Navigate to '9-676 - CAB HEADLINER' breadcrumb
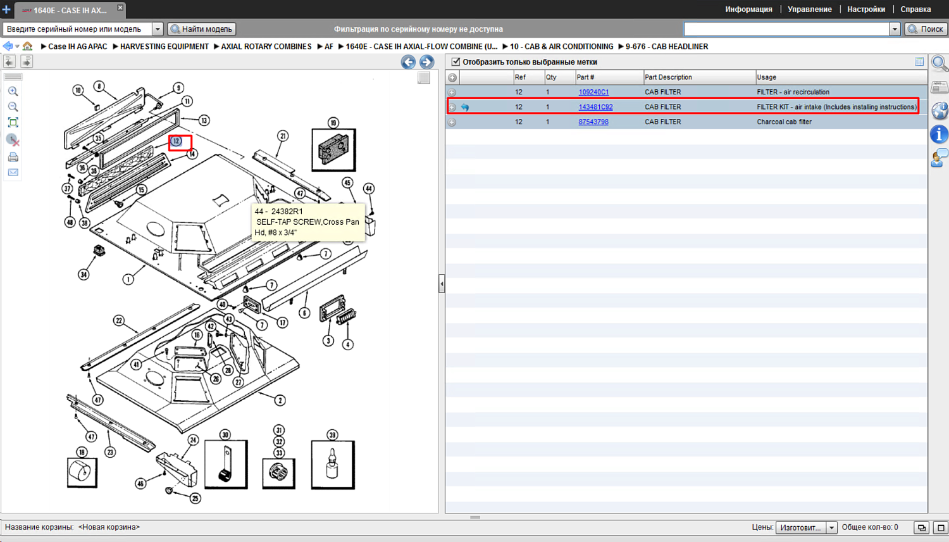The width and height of the screenshot is (949, 542). point(667,46)
